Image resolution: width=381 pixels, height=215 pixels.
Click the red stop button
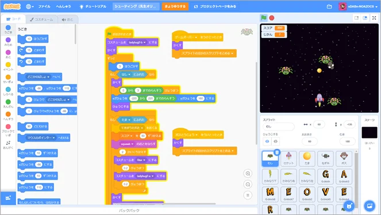[x=272, y=18]
